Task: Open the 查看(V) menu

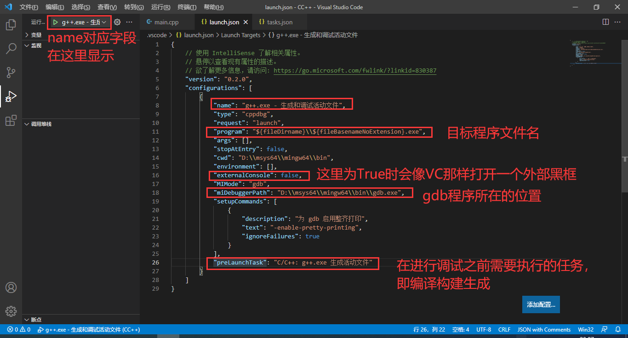Action: pyautogui.click(x=107, y=7)
